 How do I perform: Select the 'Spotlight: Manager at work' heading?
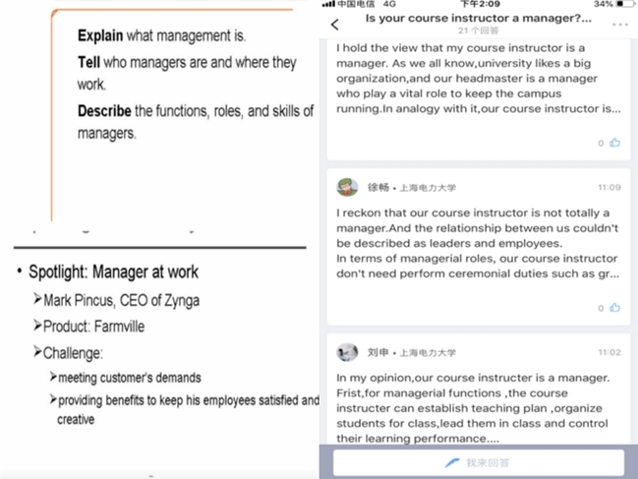[x=113, y=271]
